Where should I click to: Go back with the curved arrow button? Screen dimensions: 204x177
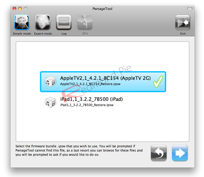pyautogui.click(x=159, y=153)
